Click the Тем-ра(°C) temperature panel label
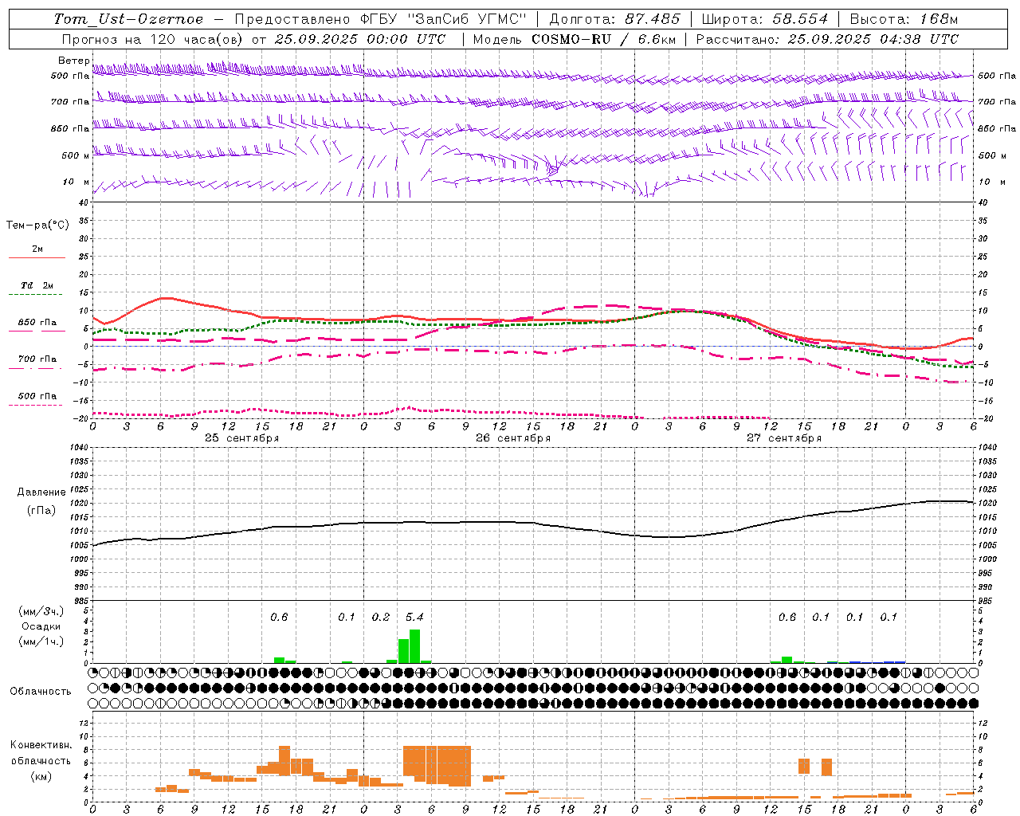 click(37, 226)
